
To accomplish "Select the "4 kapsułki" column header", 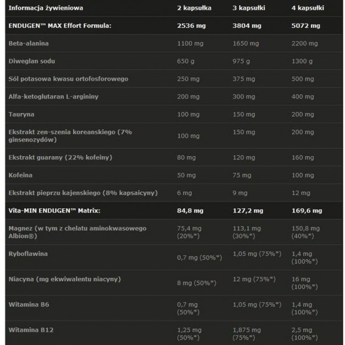I will click(x=307, y=8).
